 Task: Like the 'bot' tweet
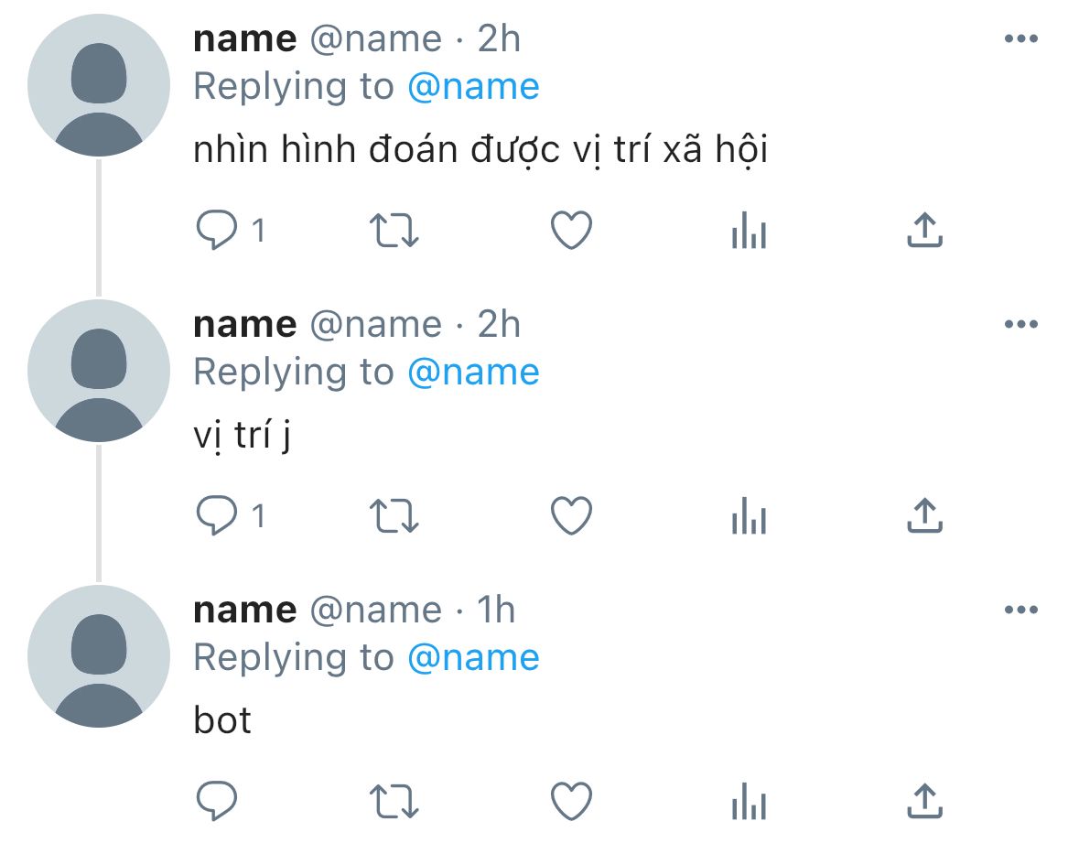pos(572,802)
